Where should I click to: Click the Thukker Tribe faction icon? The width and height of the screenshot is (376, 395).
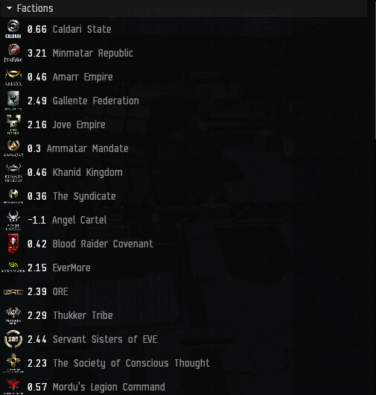coord(13,315)
